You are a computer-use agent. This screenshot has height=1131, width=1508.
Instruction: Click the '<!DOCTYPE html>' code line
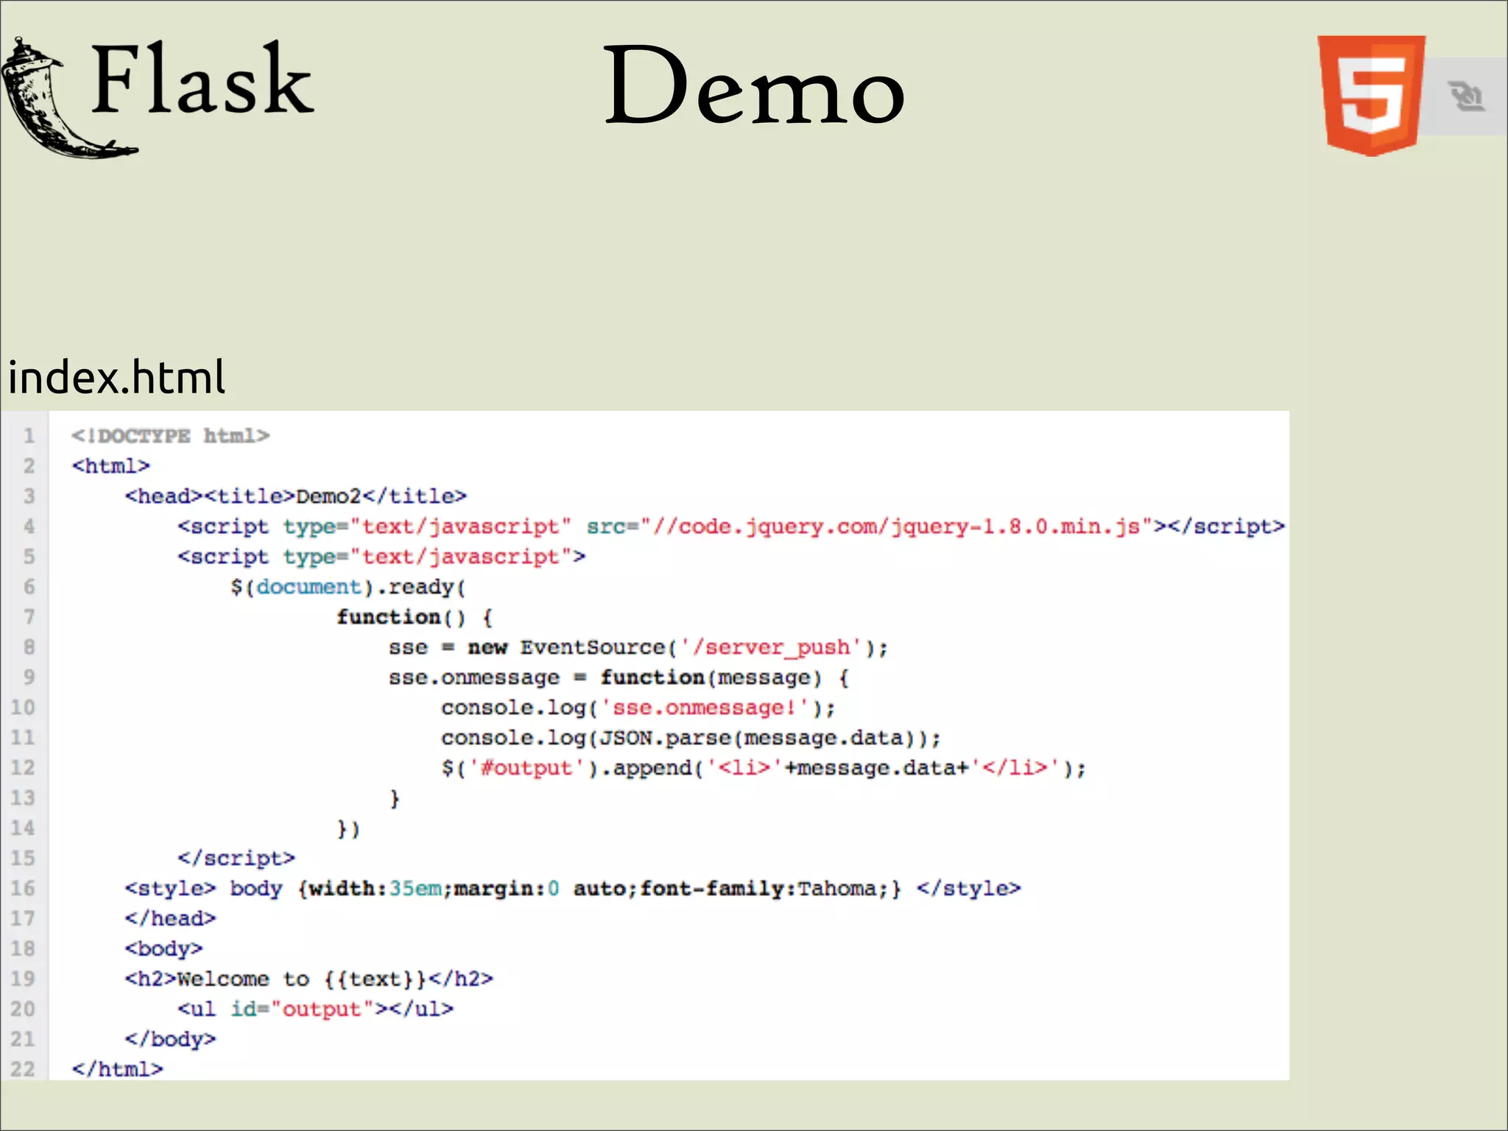click(171, 436)
